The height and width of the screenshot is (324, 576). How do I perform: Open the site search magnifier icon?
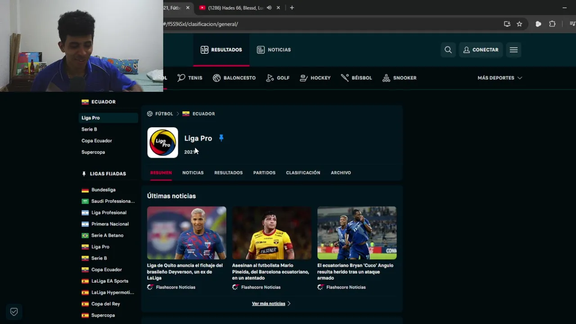pos(448,50)
